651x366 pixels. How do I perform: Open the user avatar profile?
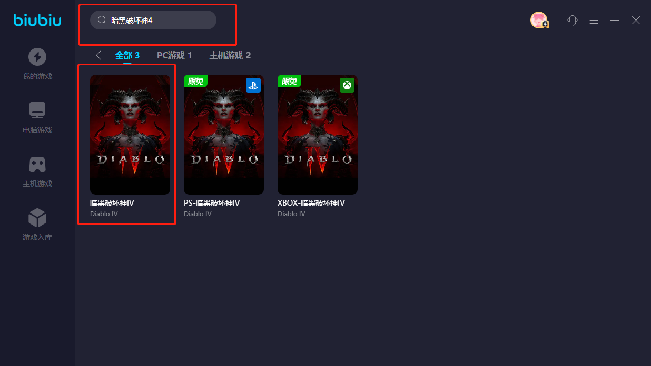[x=539, y=20]
